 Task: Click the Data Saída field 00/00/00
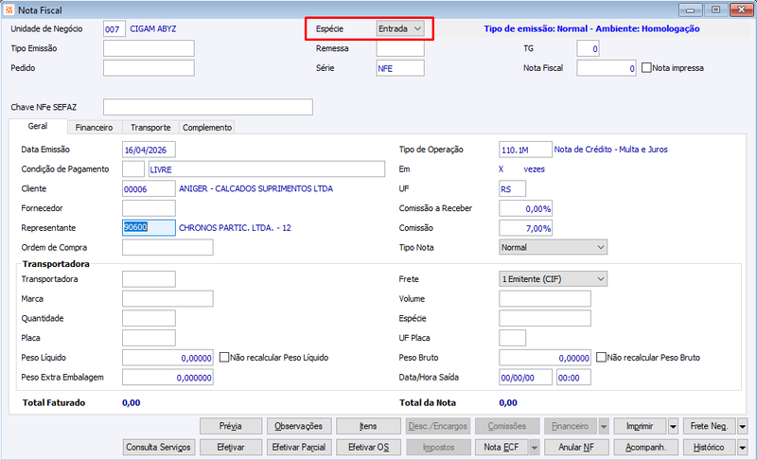click(525, 377)
